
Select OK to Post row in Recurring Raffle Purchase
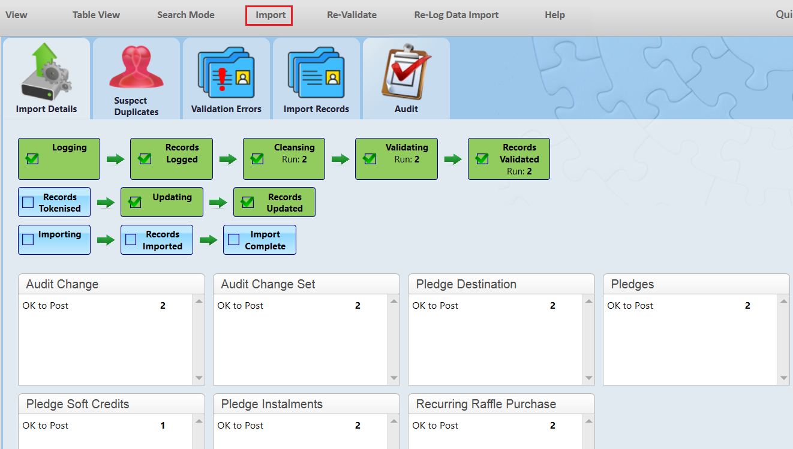tap(495, 426)
